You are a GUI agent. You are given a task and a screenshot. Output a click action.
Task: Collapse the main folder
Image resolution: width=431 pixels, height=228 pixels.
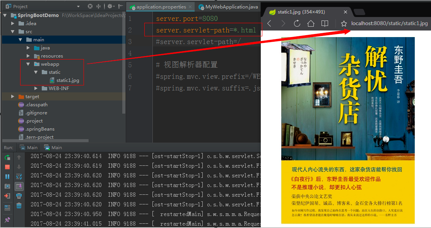pos(21,40)
